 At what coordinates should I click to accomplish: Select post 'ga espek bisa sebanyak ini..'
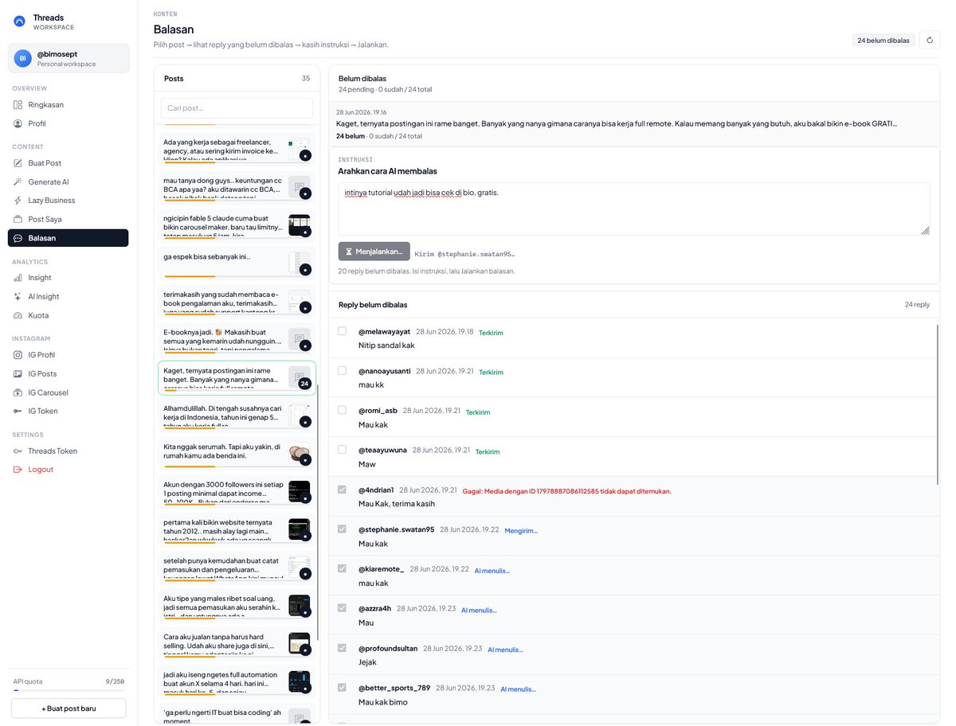[236, 263]
